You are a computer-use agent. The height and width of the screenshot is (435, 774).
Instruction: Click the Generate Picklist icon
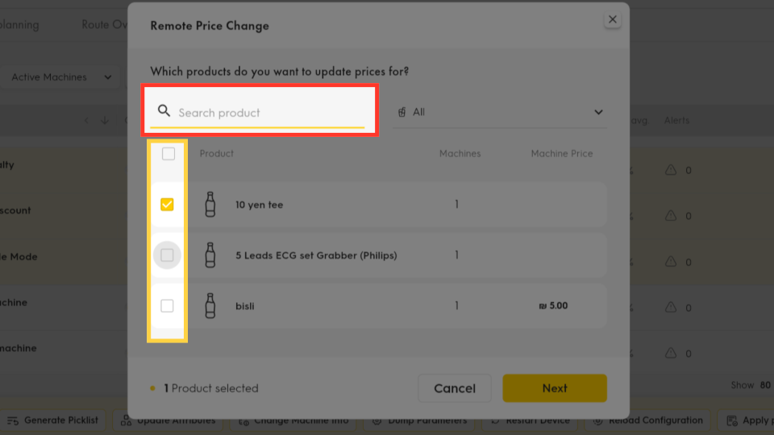tap(13, 420)
